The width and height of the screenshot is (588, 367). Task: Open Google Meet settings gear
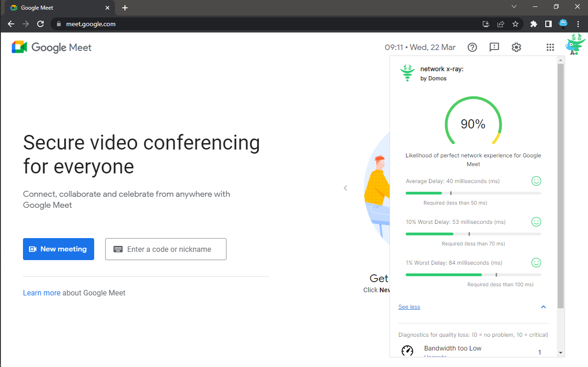pos(516,47)
